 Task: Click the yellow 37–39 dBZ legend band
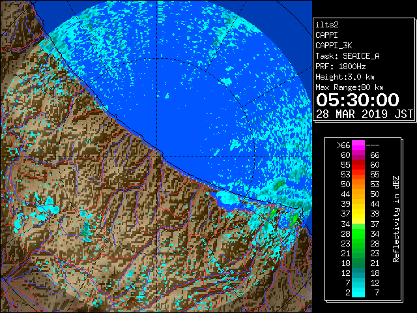(x=358, y=214)
